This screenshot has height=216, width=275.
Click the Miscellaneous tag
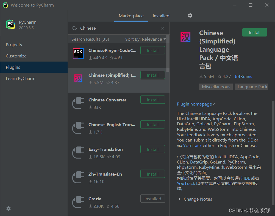(x=216, y=87)
